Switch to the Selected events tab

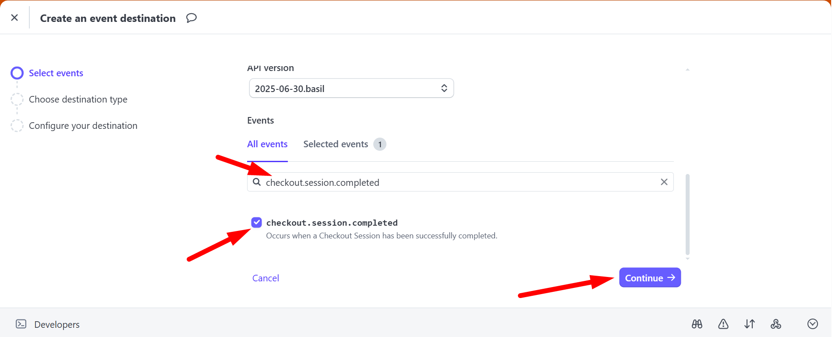tap(336, 144)
